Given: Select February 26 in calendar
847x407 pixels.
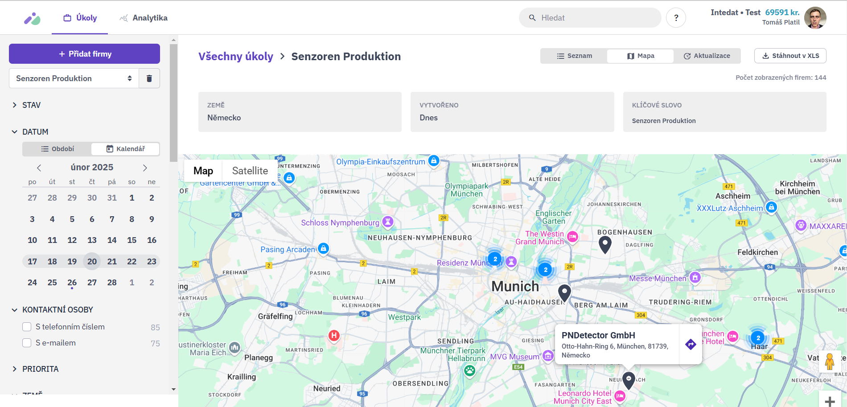Looking at the screenshot, I should (x=72, y=283).
